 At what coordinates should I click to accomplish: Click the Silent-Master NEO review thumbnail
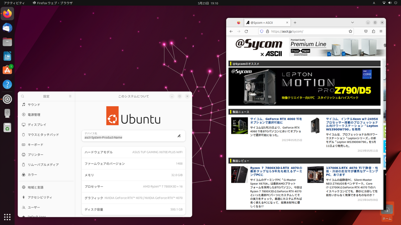coord(315,175)
